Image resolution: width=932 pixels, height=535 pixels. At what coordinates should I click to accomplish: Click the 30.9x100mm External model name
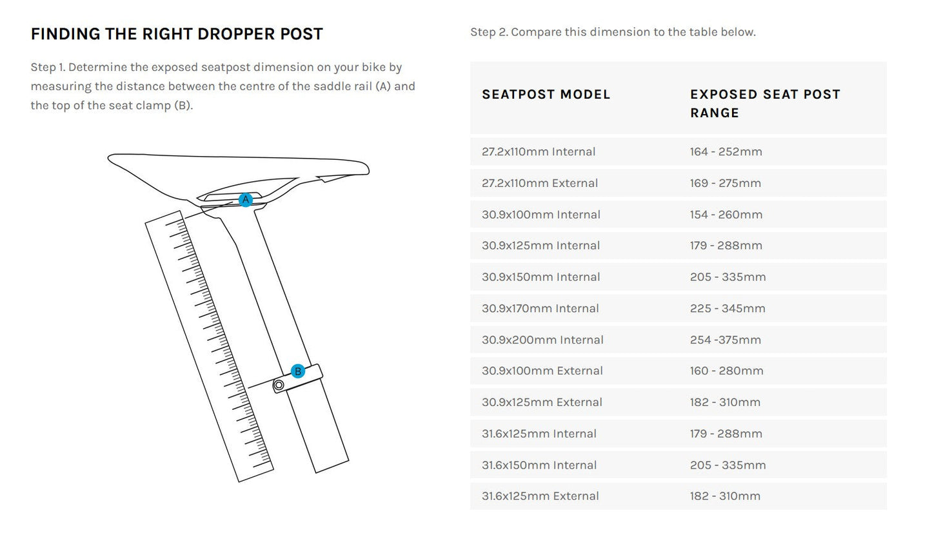point(542,371)
